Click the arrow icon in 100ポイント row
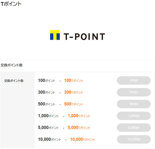 60,81
